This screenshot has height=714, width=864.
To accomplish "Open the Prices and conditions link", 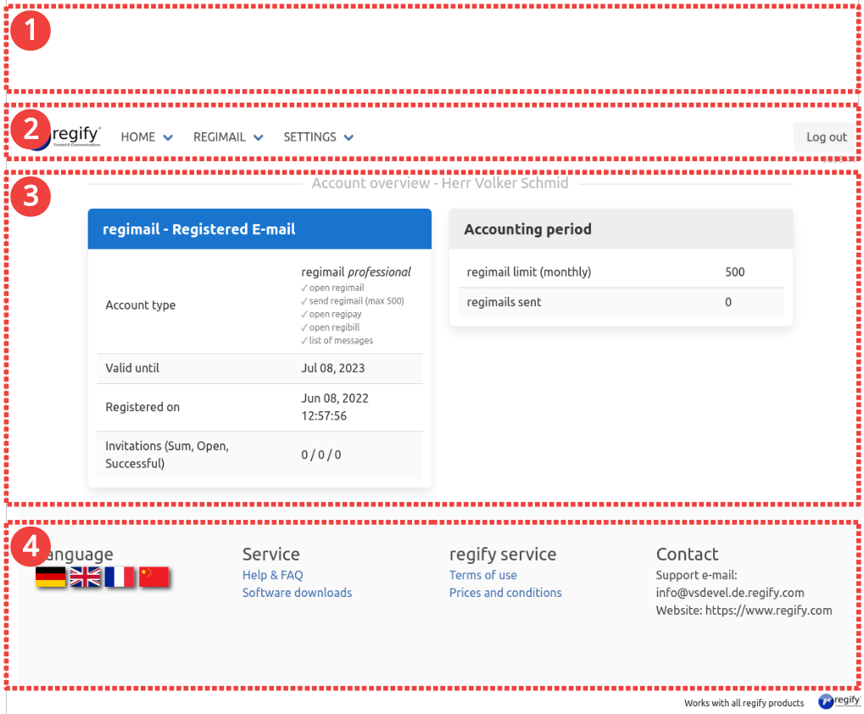I will pyautogui.click(x=505, y=592).
